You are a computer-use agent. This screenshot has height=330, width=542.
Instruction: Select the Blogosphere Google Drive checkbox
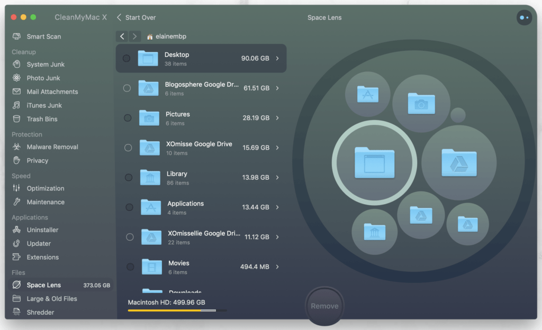click(x=127, y=88)
